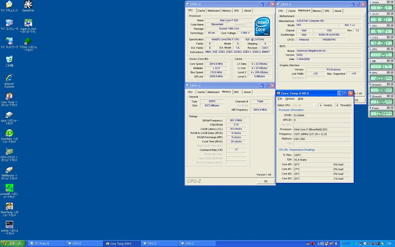Image resolution: width=395 pixels, height=247 pixels.
Task: Switch to Cache tab in CPU-Z processor window
Action: (x=201, y=11)
